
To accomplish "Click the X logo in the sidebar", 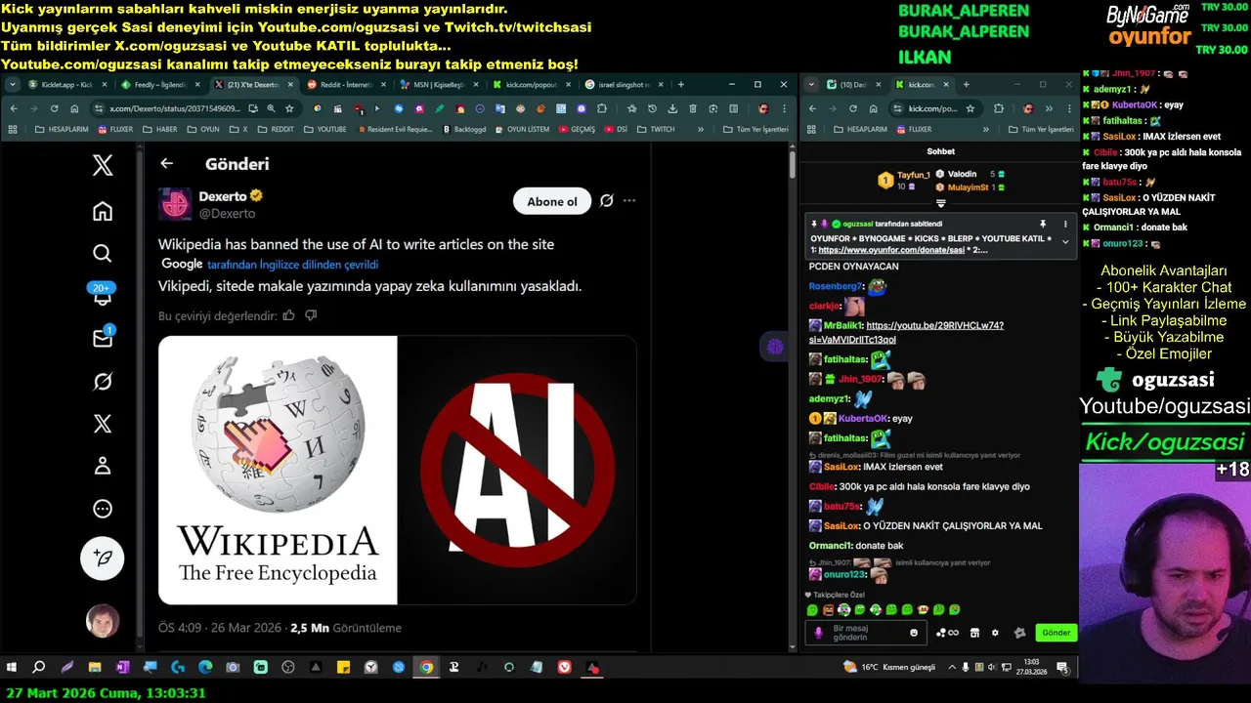I will click(x=103, y=165).
